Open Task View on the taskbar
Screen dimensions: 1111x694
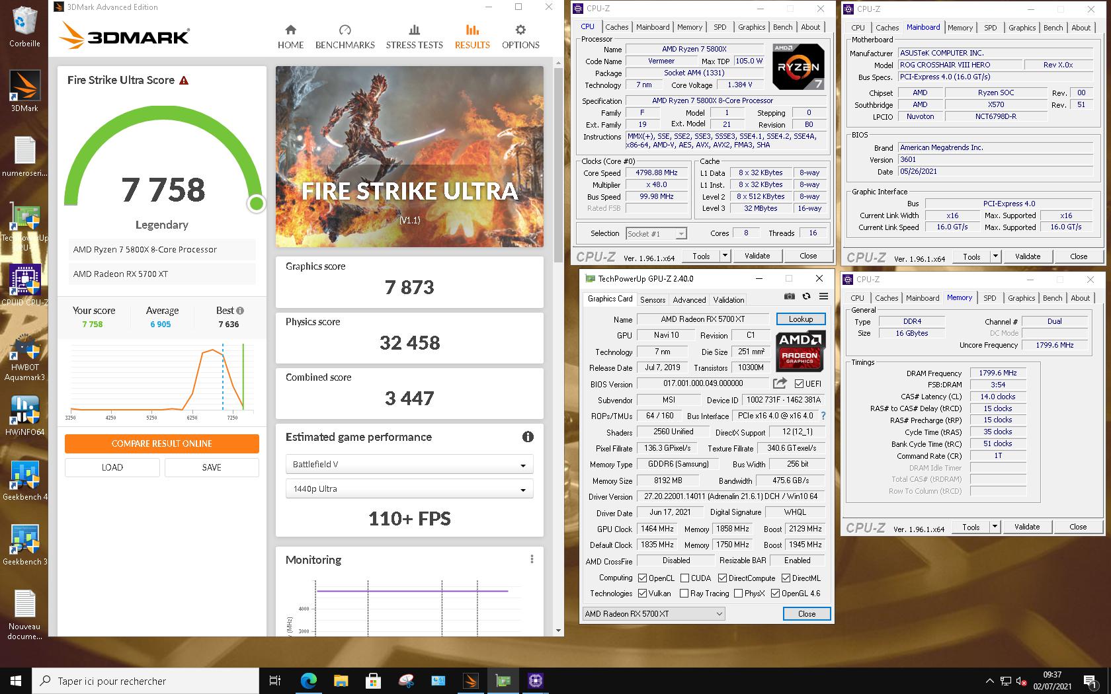(275, 680)
